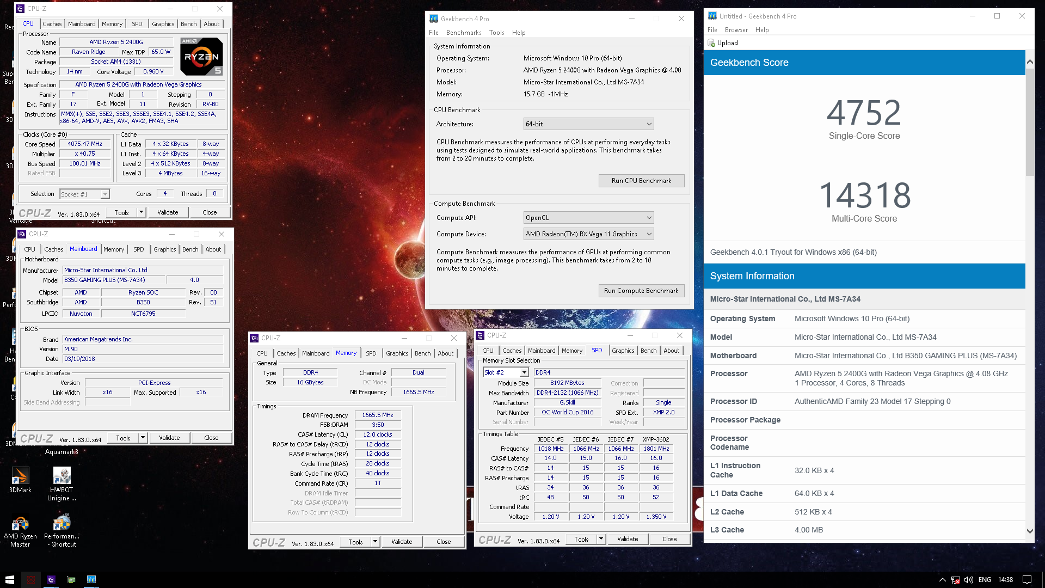The width and height of the screenshot is (1045, 588).
Task: Click the XMP-3602 column header in the Timings Table
Action: point(656,439)
